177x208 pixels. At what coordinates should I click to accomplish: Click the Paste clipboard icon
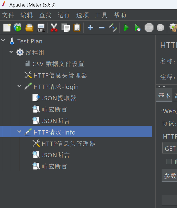pyautogui.click(x=77, y=28)
